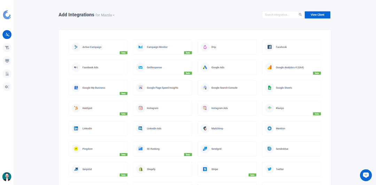Click the Facebook logo icon
The height and width of the screenshot is (185, 376).
269,47
